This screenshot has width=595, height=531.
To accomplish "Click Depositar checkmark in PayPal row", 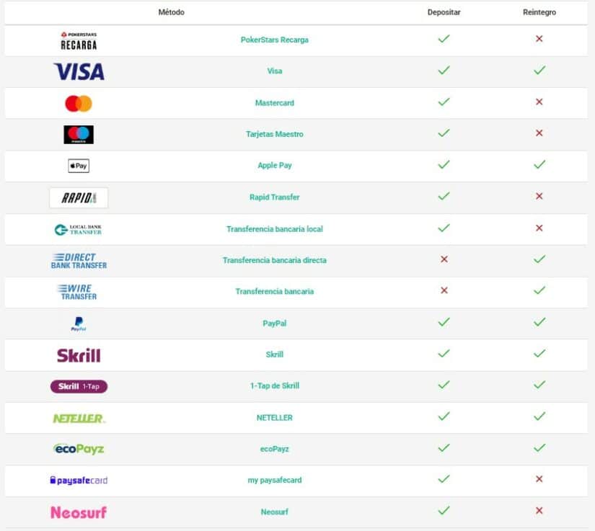I will pyautogui.click(x=444, y=323).
